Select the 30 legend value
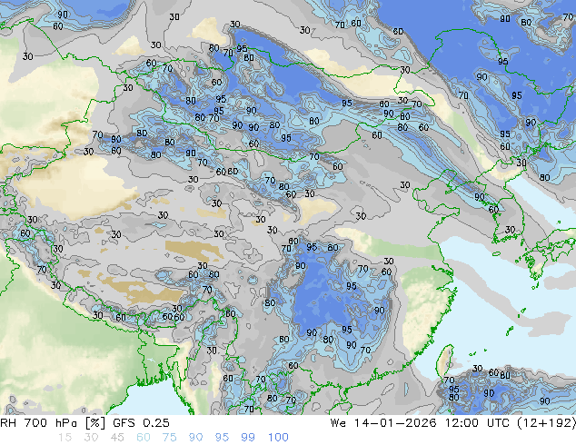576x445 pixels. [x=90, y=438]
